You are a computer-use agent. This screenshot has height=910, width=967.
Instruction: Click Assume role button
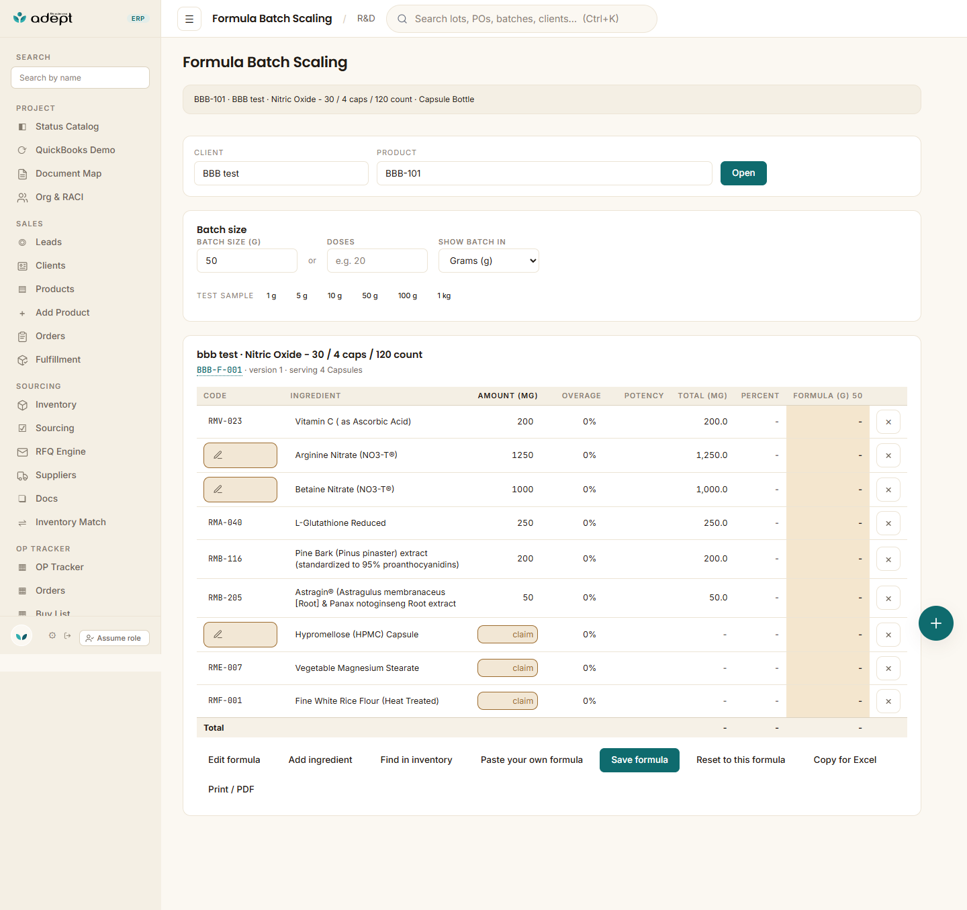pyautogui.click(x=114, y=638)
